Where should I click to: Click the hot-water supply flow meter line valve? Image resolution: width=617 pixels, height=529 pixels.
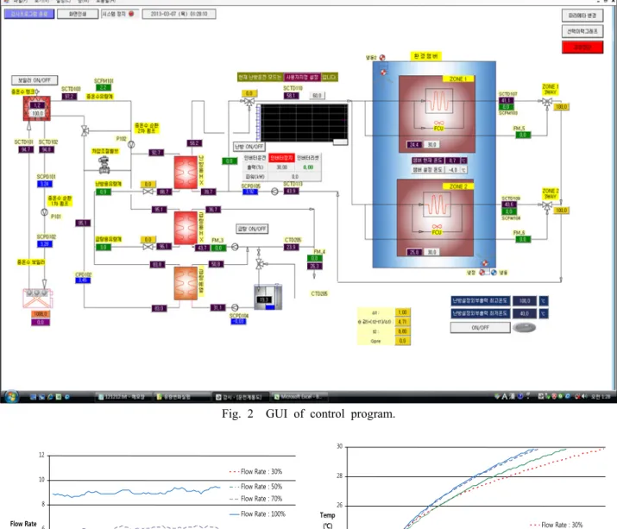[x=148, y=247]
